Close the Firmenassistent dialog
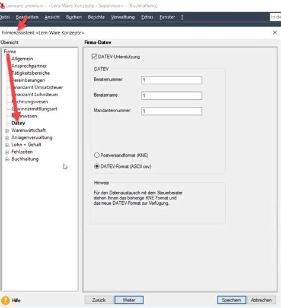This screenshot has width=281, height=308. coord(275,33)
